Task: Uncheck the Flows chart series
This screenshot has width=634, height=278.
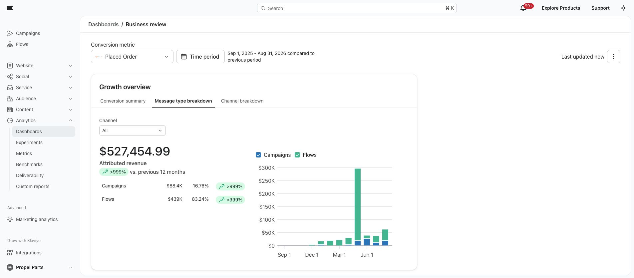Action: pos(297,155)
